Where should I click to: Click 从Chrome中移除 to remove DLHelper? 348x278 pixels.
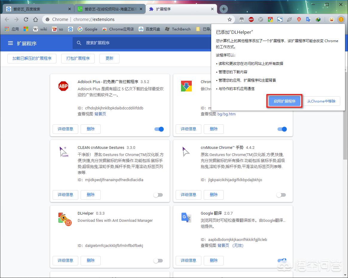tap(322, 101)
